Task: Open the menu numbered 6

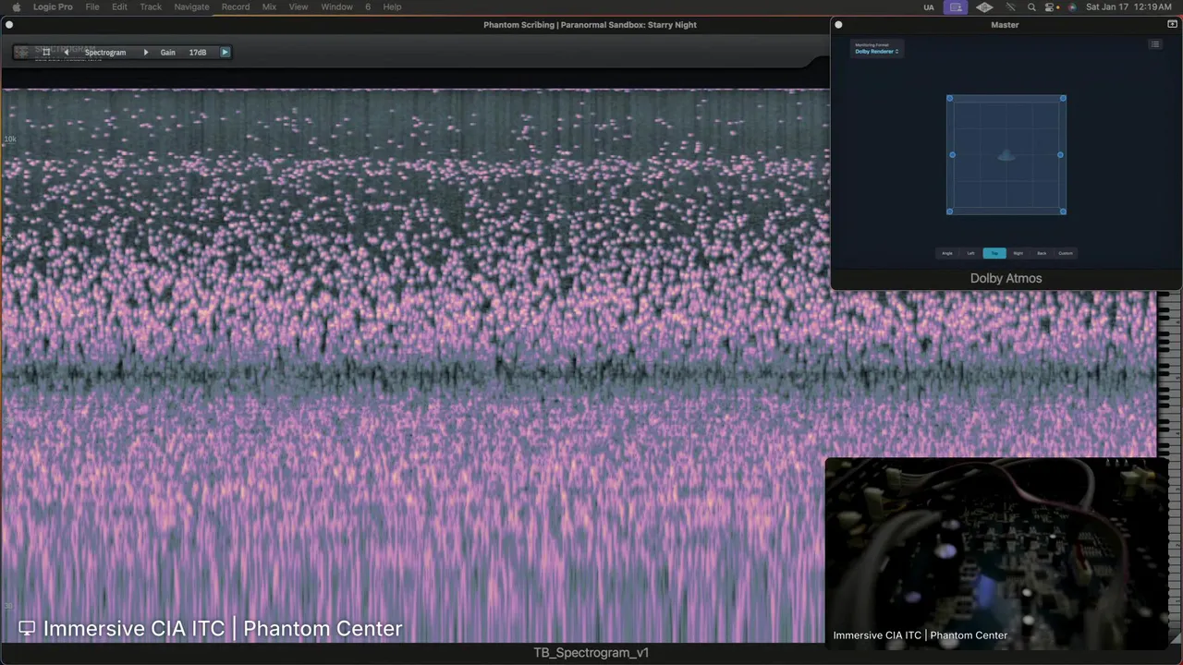Action: click(x=368, y=6)
